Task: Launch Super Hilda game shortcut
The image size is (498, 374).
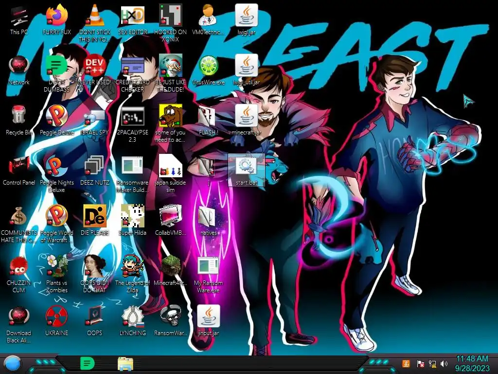Action: (132, 221)
